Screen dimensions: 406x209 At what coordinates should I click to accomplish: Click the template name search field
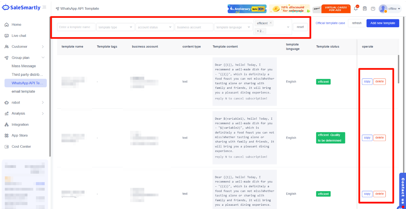(76, 27)
